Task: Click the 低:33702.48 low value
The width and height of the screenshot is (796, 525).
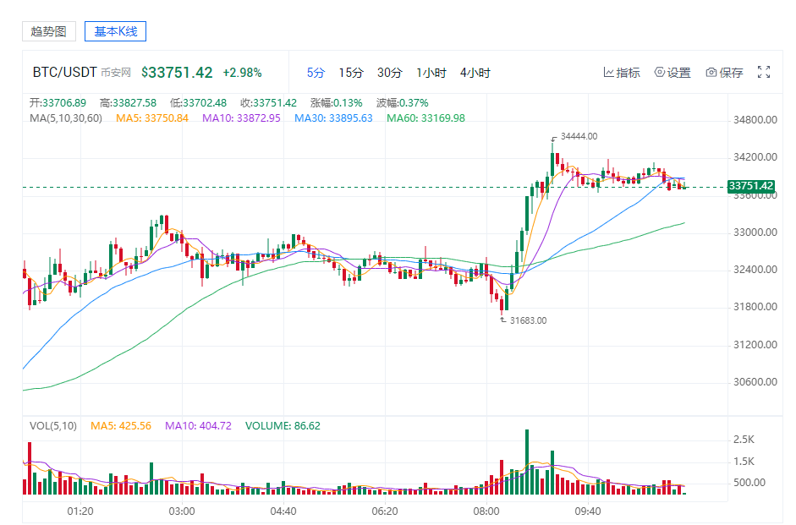Action: pos(199,103)
